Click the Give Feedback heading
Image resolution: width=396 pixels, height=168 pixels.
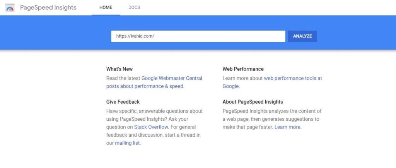(123, 102)
